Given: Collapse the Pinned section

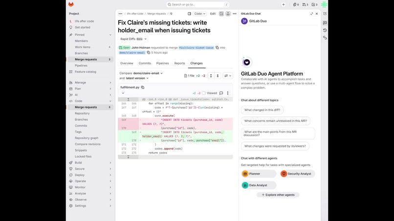Looking at the screenshot, I should [110, 35].
